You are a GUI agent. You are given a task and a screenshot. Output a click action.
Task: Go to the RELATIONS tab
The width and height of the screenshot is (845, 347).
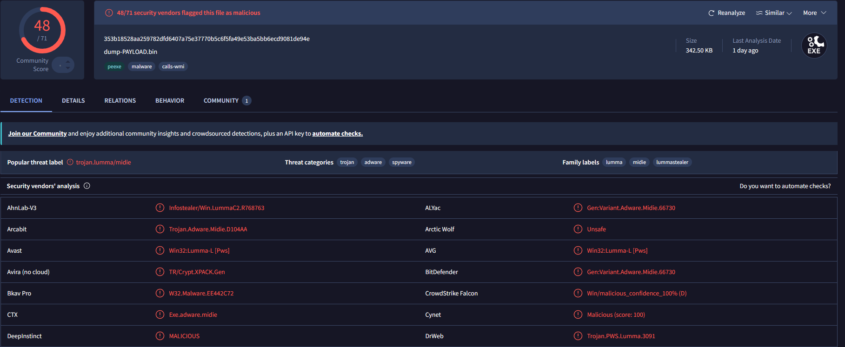tap(120, 100)
